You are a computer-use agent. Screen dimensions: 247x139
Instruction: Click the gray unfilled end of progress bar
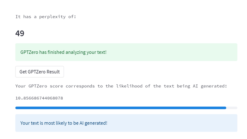[x=232, y=108]
